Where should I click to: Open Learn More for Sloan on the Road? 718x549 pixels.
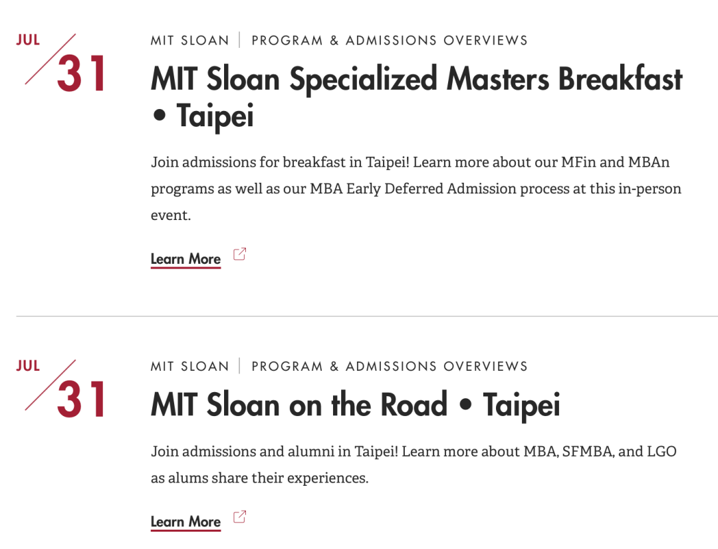click(x=185, y=522)
